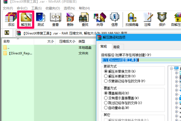181x121 pixels.
Task: Sort by 名称 column header
Action: tap(18, 41)
